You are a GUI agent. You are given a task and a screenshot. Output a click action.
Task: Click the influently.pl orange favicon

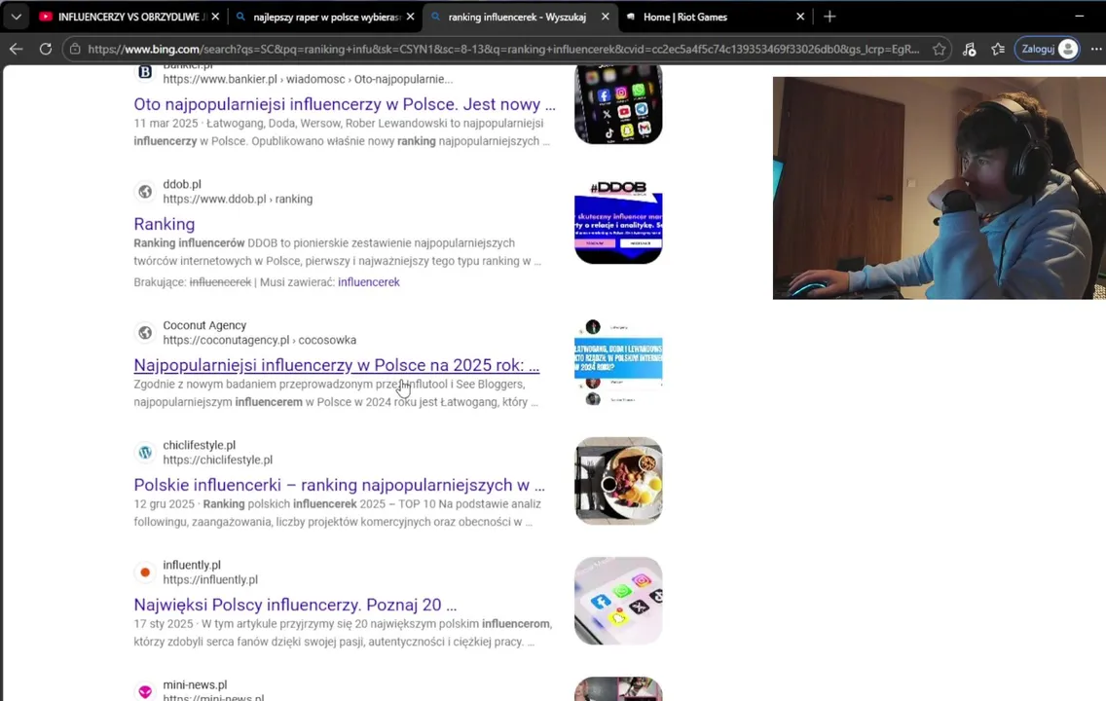click(x=145, y=572)
